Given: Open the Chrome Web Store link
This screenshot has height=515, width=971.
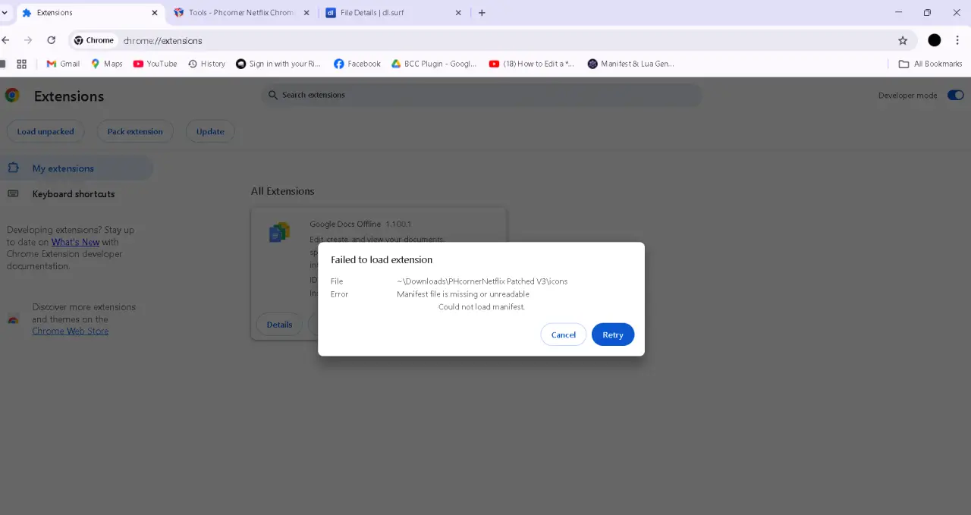Looking at the screenshot, I should [x=70, y=331].
